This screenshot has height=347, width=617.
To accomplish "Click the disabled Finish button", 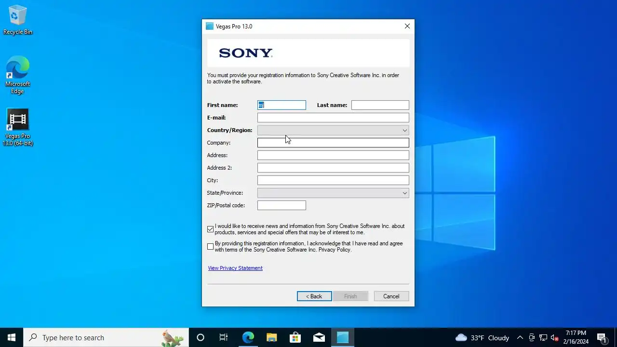I will coord(350,296).
